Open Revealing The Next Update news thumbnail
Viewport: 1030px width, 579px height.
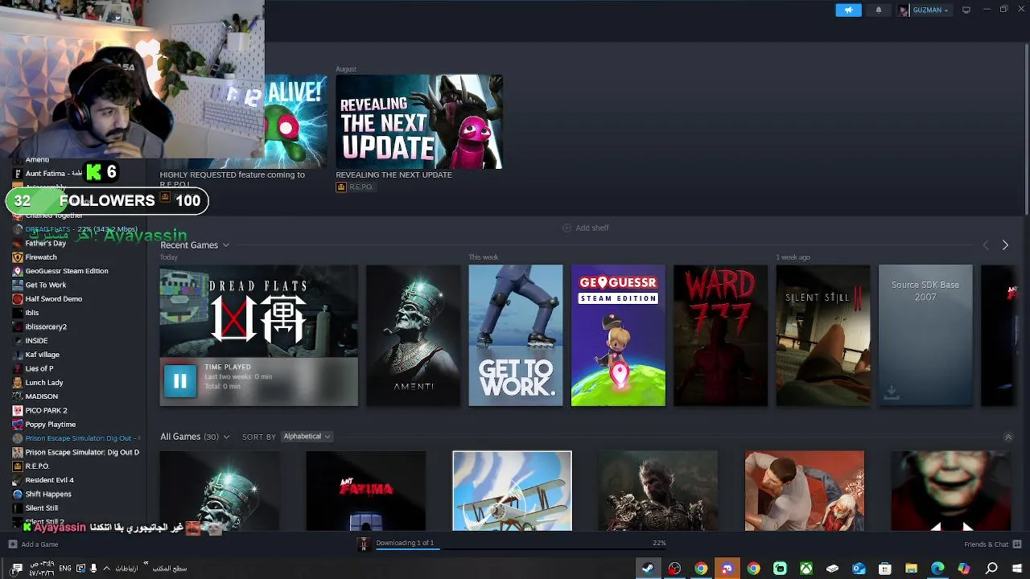coord(419,122)
